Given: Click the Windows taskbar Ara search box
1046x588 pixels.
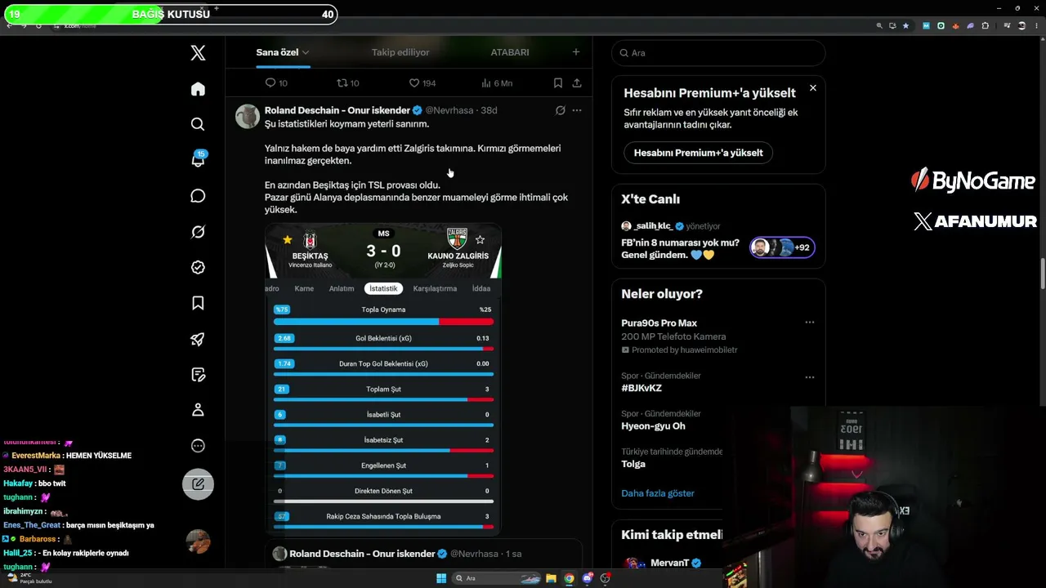Looking at the screenshot, I should click(497, 578).
